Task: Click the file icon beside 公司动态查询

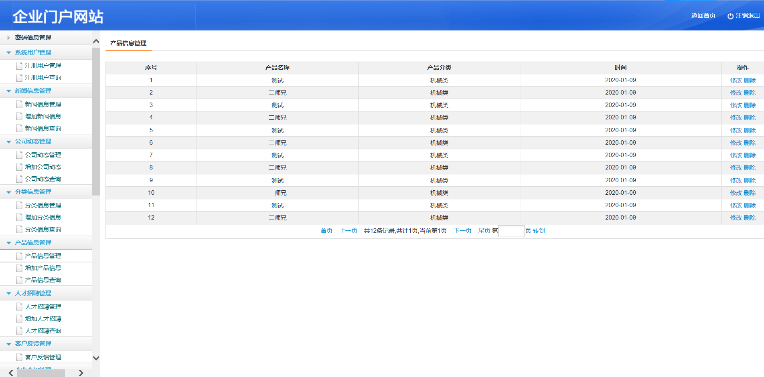Action: (19, 179)
